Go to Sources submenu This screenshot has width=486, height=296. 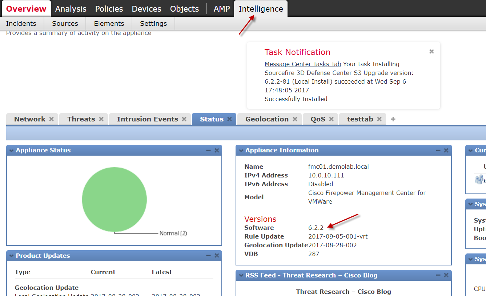65,24
